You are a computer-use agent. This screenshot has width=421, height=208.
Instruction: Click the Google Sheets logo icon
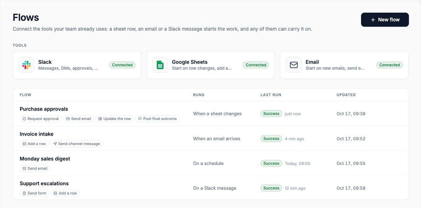[x=160, y=65]
